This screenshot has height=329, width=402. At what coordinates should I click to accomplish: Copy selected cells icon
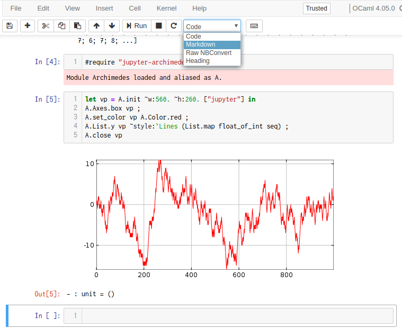pos(61,26)
